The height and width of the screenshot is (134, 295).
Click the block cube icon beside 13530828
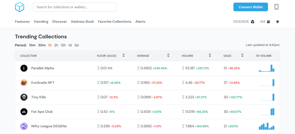pyautogui.click(x=252, y=22)
